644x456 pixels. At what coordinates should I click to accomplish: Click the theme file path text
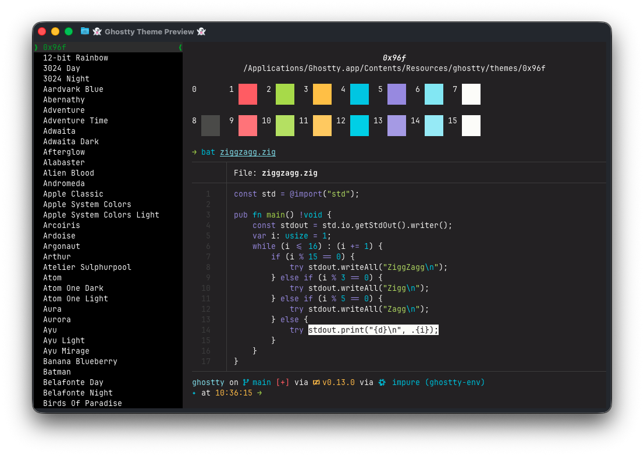pos(394,68)
